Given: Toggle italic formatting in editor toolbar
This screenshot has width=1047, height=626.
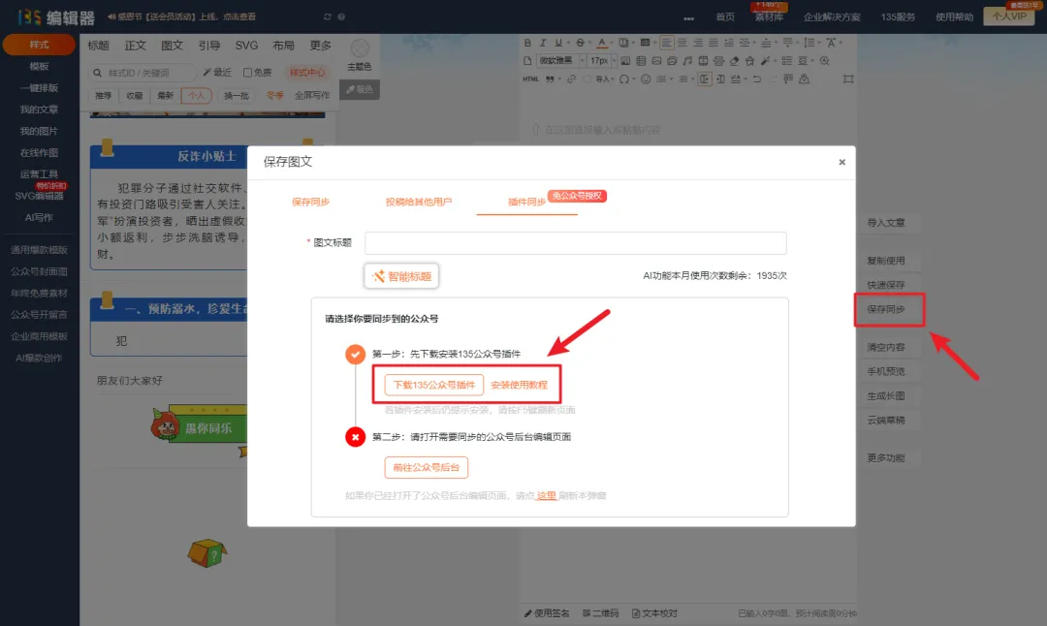Looking at the screenshot, I should coord(542,43).
